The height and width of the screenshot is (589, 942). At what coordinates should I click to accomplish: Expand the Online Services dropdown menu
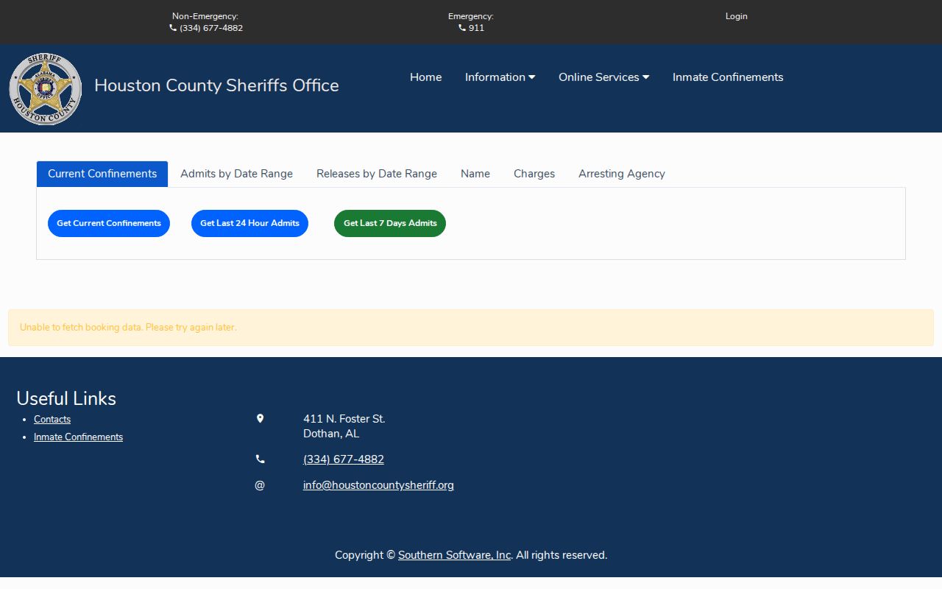603,77
